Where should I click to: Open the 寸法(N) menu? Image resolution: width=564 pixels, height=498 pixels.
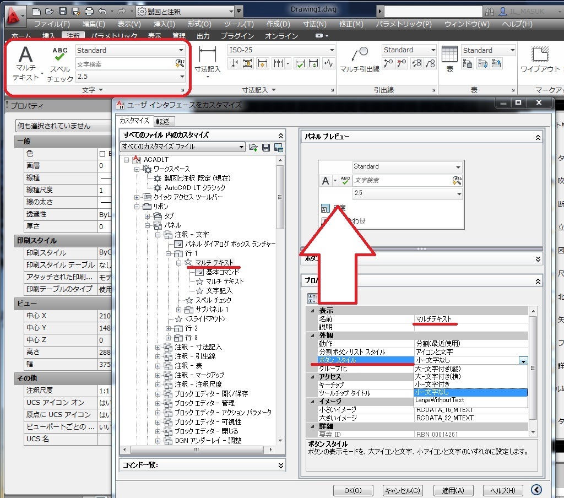314,24
